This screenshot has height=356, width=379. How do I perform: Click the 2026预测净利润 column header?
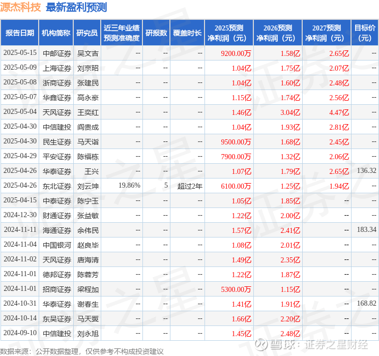[278, 33]
